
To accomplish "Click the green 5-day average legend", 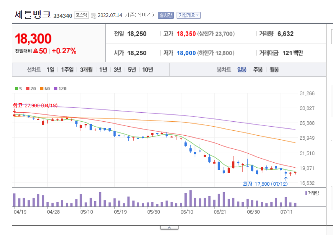I will pyautogui.click(x=18, y=89).
